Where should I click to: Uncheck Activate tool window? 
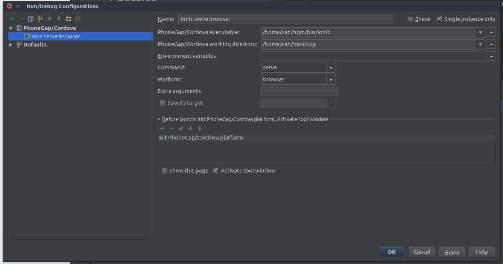pos(216,171)
